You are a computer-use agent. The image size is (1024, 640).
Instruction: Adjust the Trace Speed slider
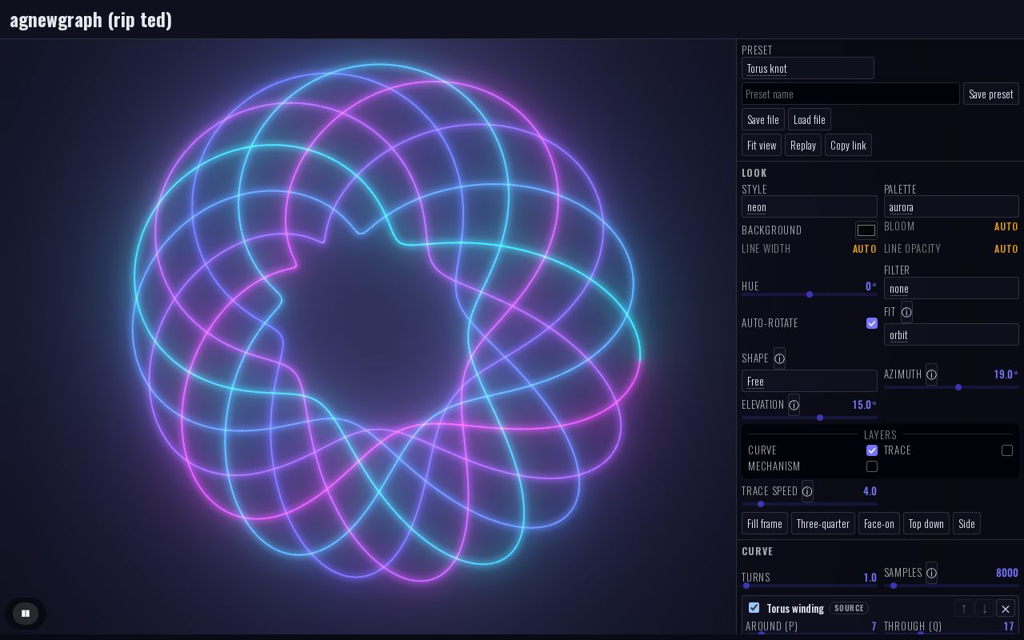pos(810,504)
